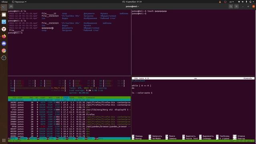
Task: Open the blue app icon below Files in dock
Action: click(4, 22)
